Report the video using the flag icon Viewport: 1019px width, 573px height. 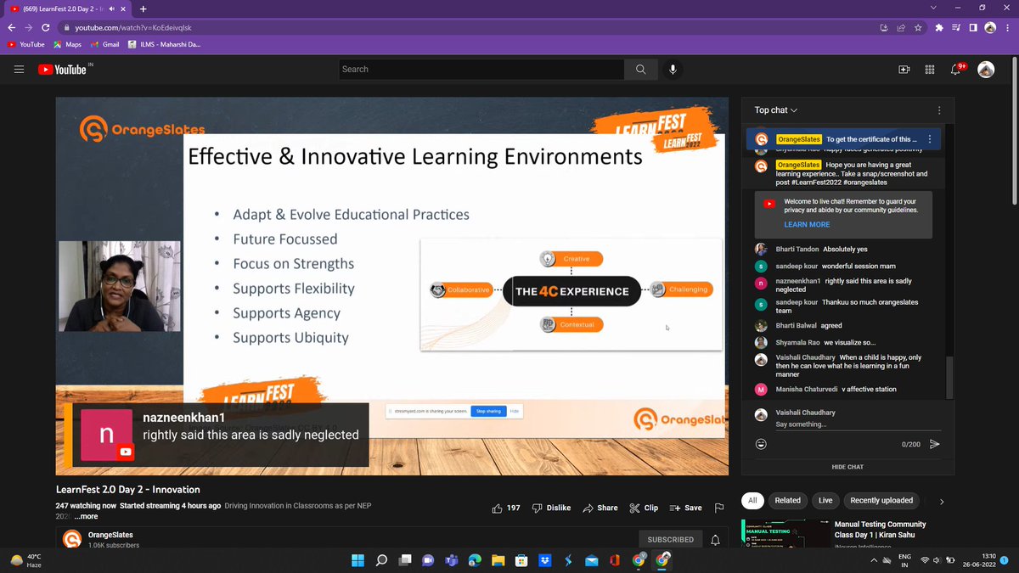coord(718,507)
